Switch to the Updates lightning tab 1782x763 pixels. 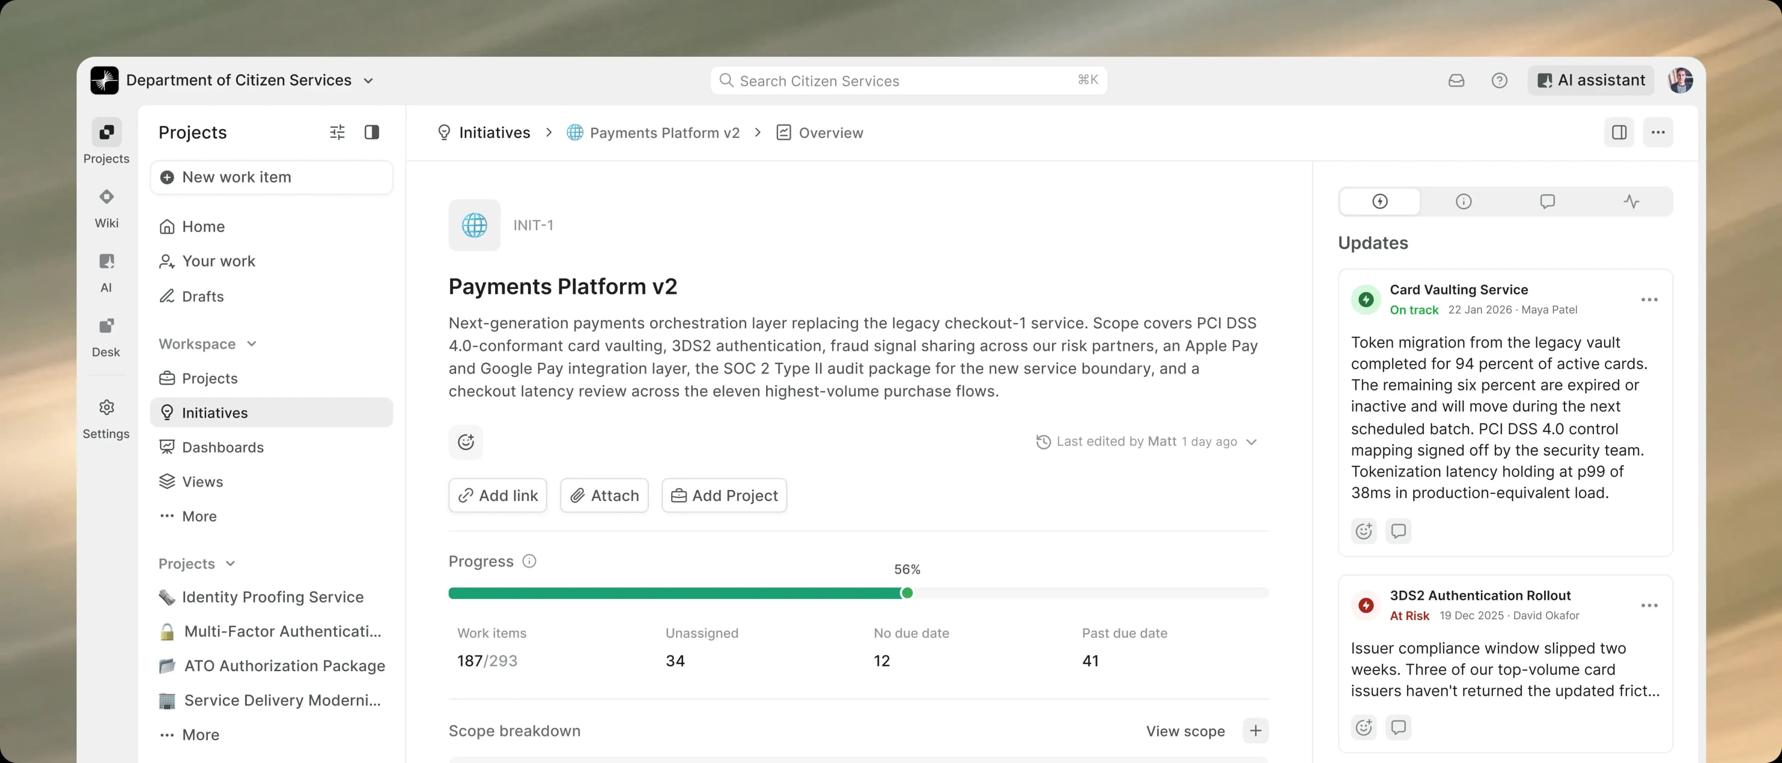pyautogui.click(x=1379, y=201)
